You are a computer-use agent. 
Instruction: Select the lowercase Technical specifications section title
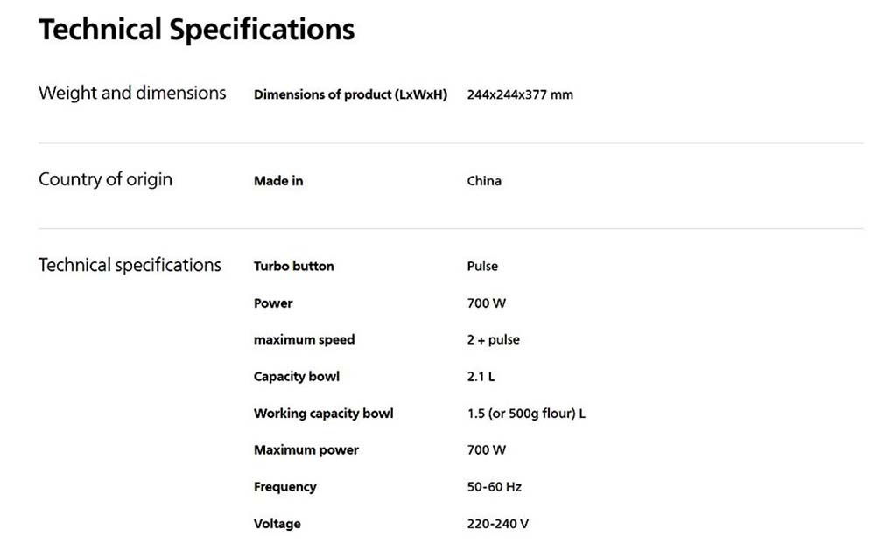(130, 266)
